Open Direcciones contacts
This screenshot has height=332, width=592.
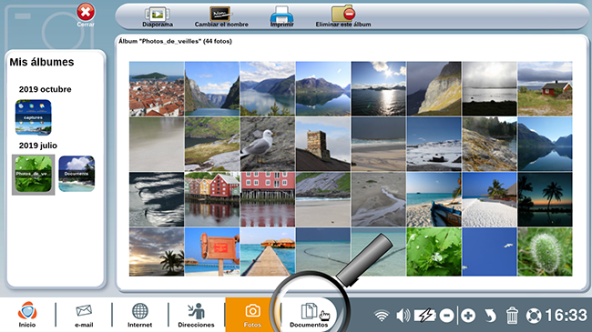tap(196, 315)
